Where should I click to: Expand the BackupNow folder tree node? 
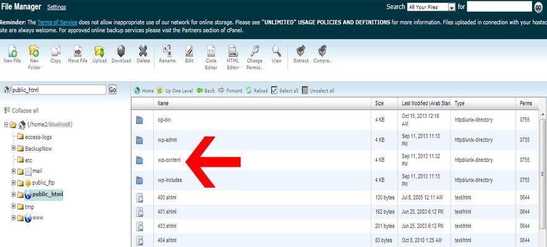click(14, 148)
